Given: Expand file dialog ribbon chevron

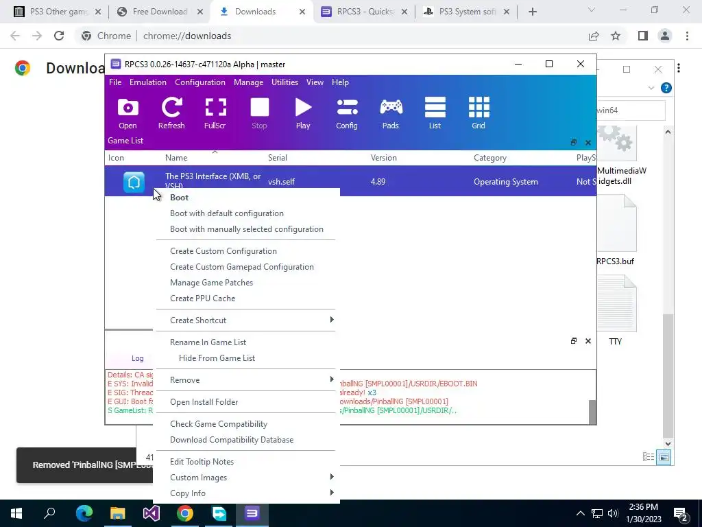Looking at the screenshot, I should (x=651, y=88).
